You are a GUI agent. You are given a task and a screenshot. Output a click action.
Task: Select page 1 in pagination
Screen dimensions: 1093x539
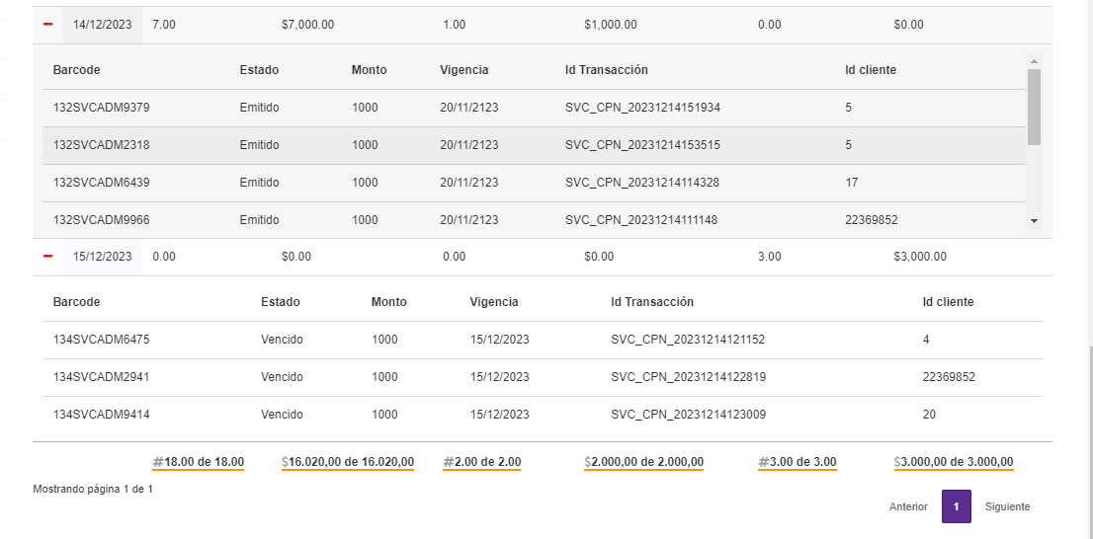coord(956,506)
